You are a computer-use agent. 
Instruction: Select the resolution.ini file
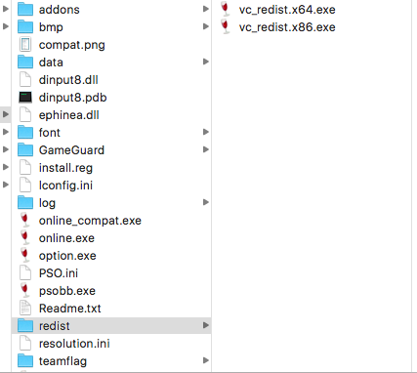pyautogui.click(x=111, y=343)
